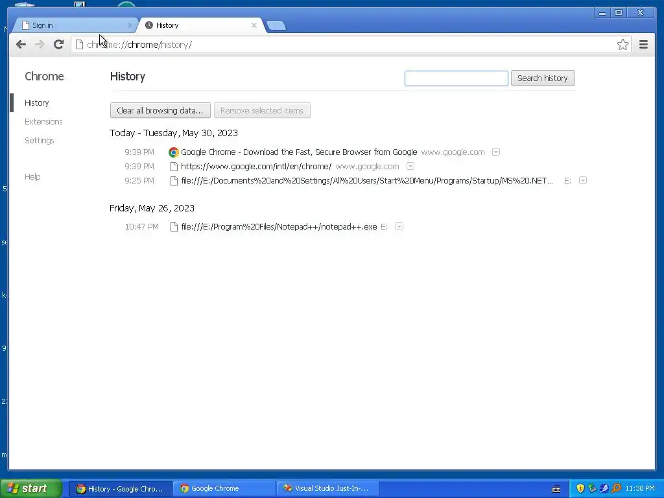
Task: Click Clear all browsing data button
Action: [x=160, y=110]
